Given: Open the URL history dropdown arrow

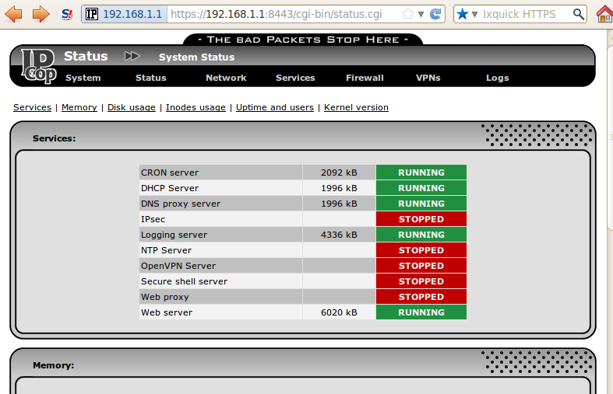Looking at the screenshot, I should 421,14.
